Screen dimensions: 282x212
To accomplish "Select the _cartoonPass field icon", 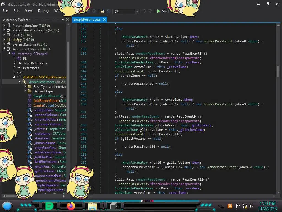I will coord(30,110).
